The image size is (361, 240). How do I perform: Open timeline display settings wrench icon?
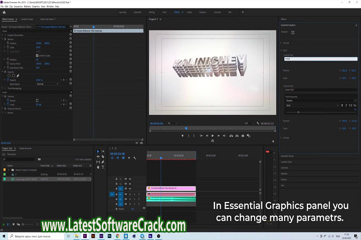point(134,158)
